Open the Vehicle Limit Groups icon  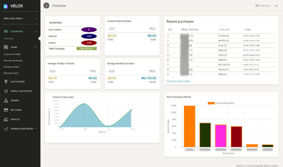click(x=6, y=91)
